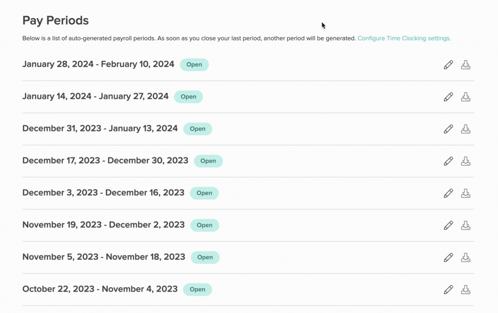Download the January 14 - January 27 period report

[465, 96]
